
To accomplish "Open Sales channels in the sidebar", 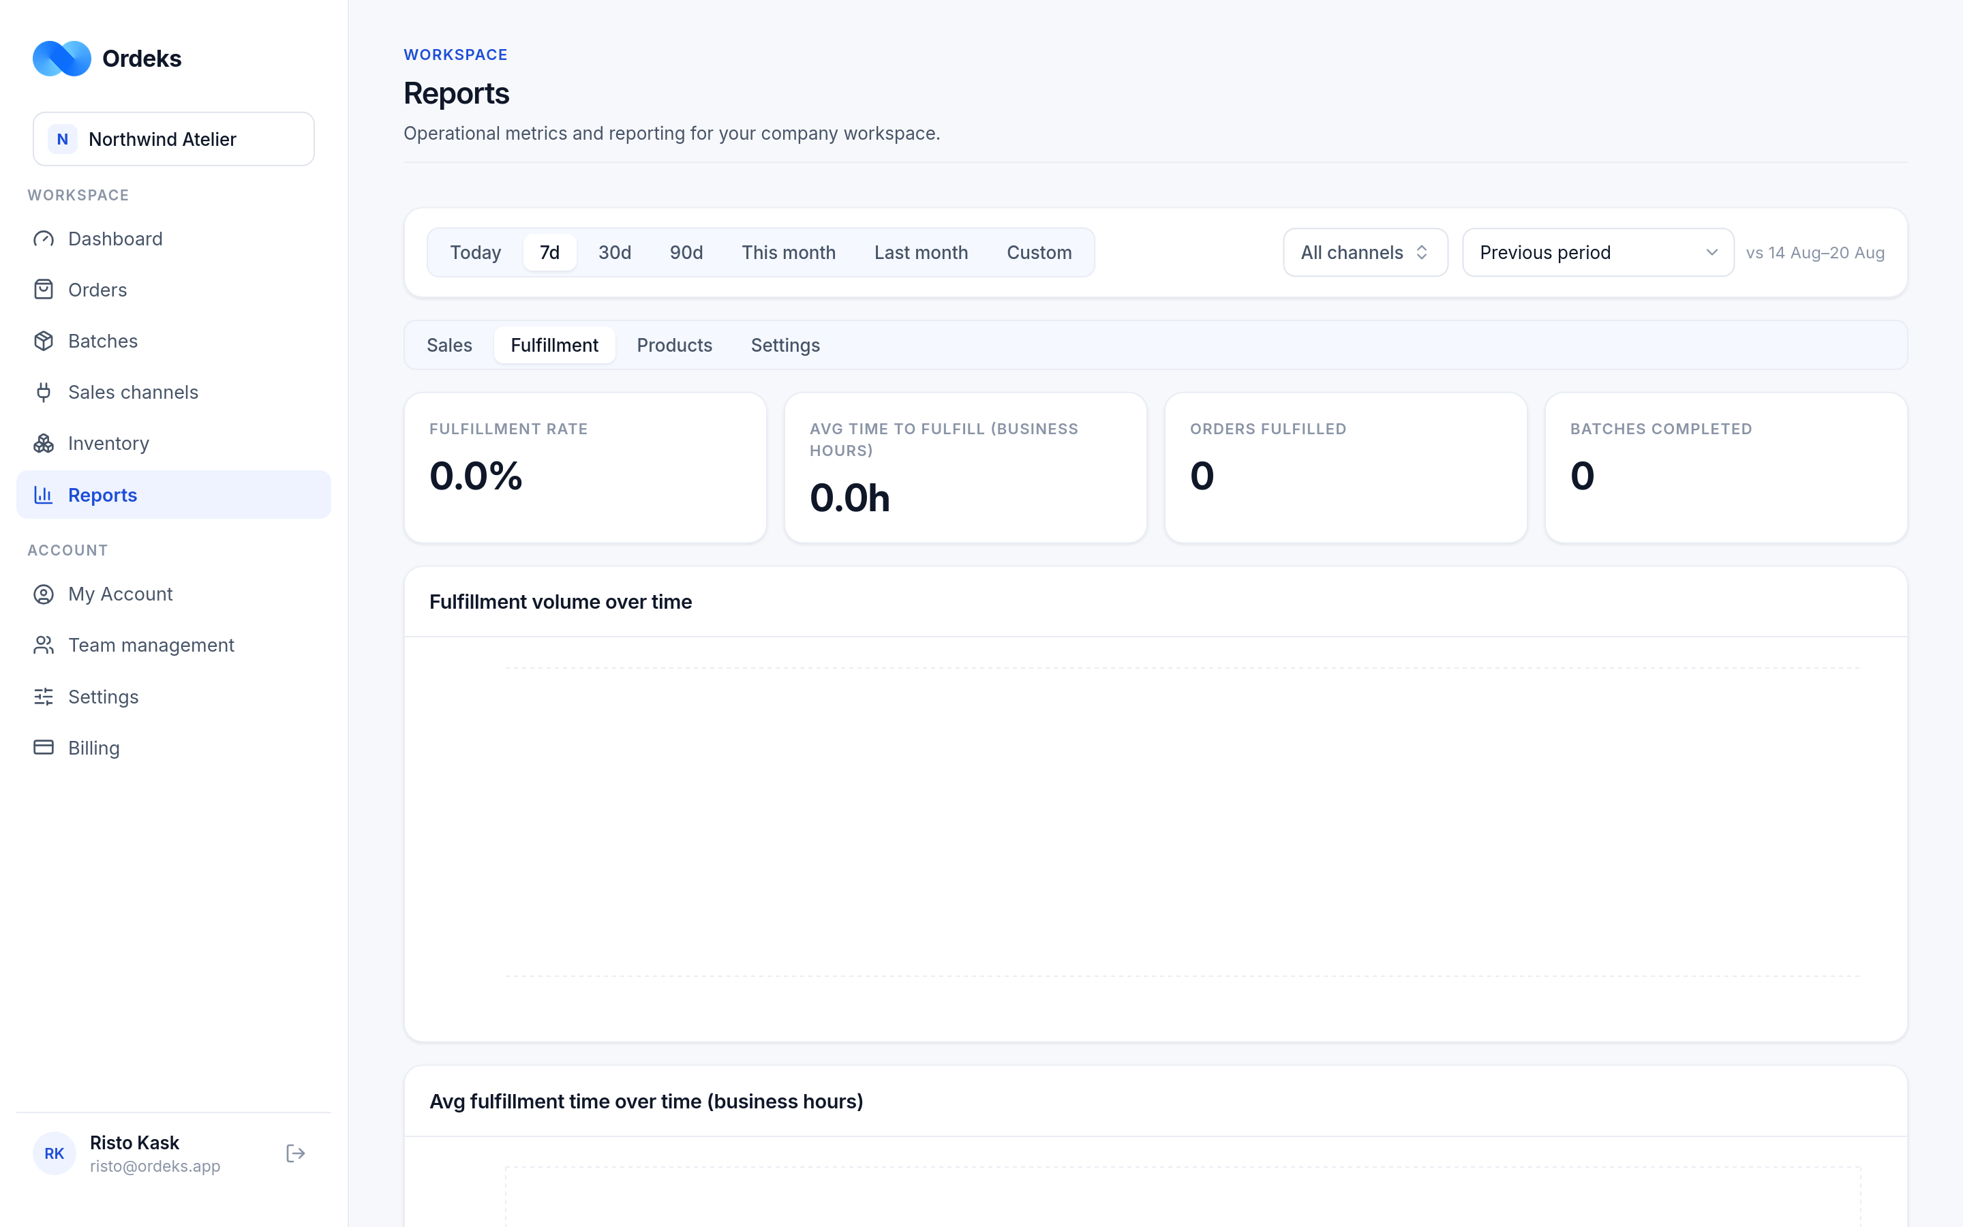I will pos(174,392).
